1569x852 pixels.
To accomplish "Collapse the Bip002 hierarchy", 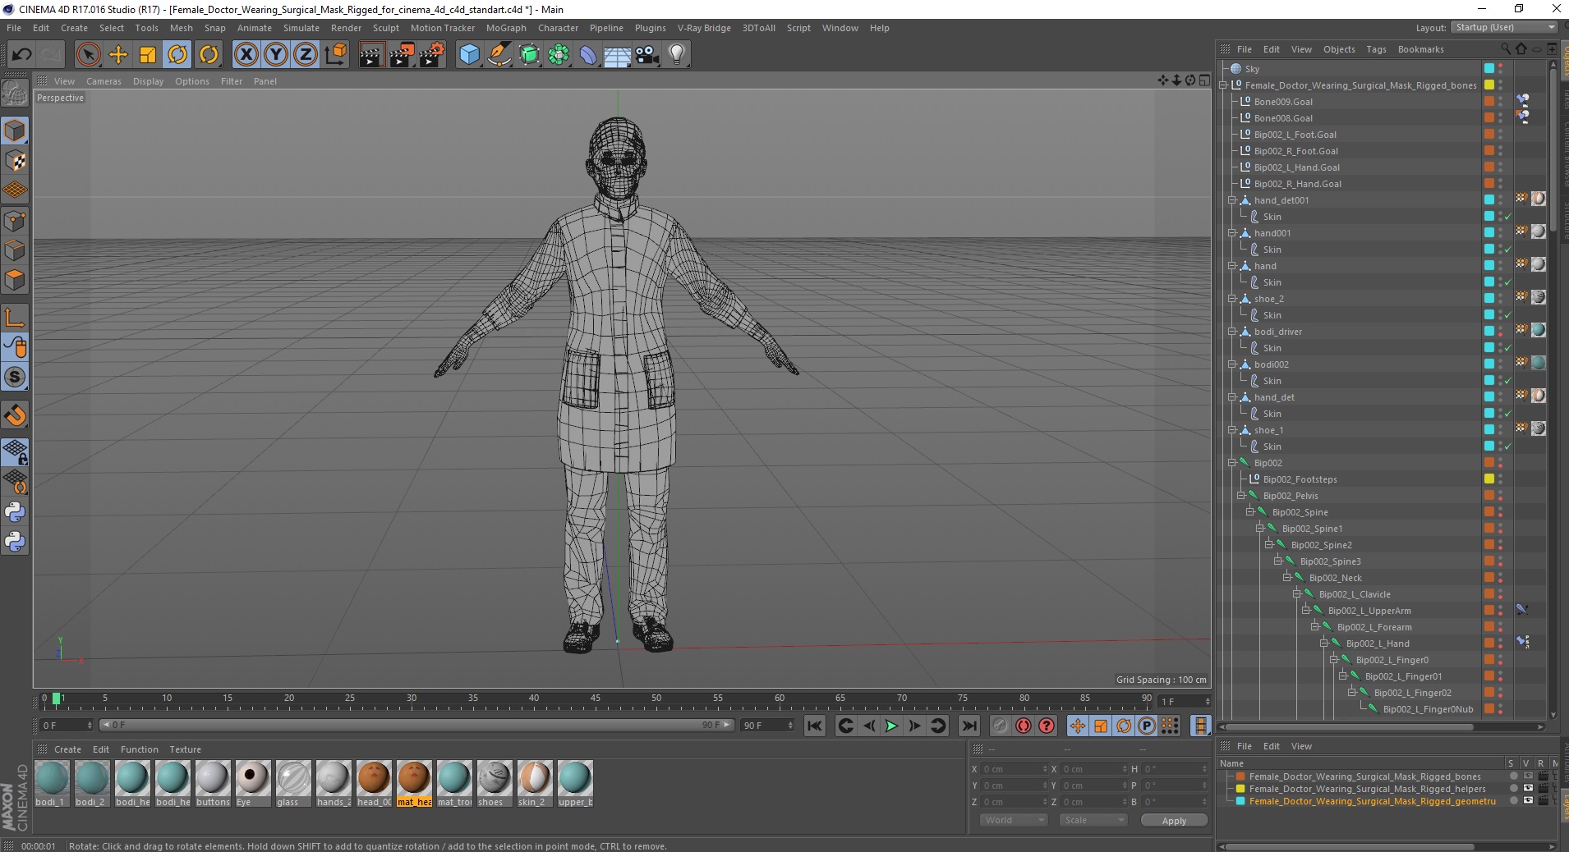I will click(x=1232, y=463).
